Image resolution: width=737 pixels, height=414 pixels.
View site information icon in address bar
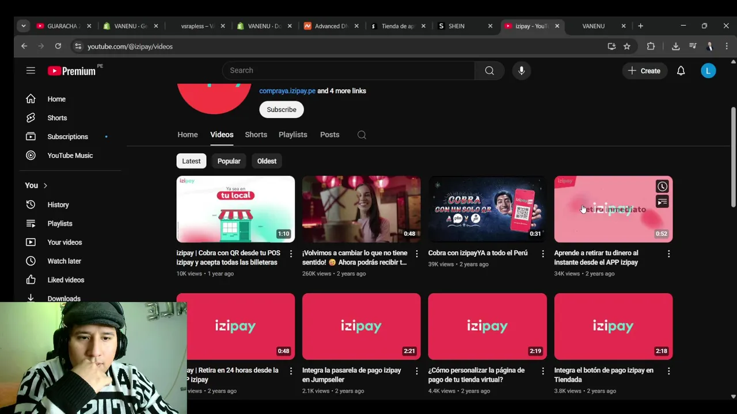(78, 46)
